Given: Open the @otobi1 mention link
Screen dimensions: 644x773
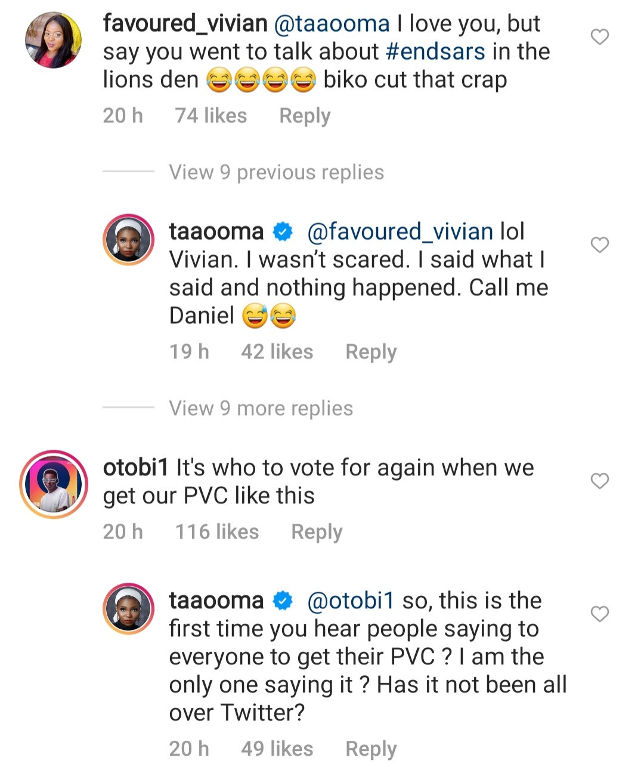Looking at the screenshot, I should (x=351, y=601).
